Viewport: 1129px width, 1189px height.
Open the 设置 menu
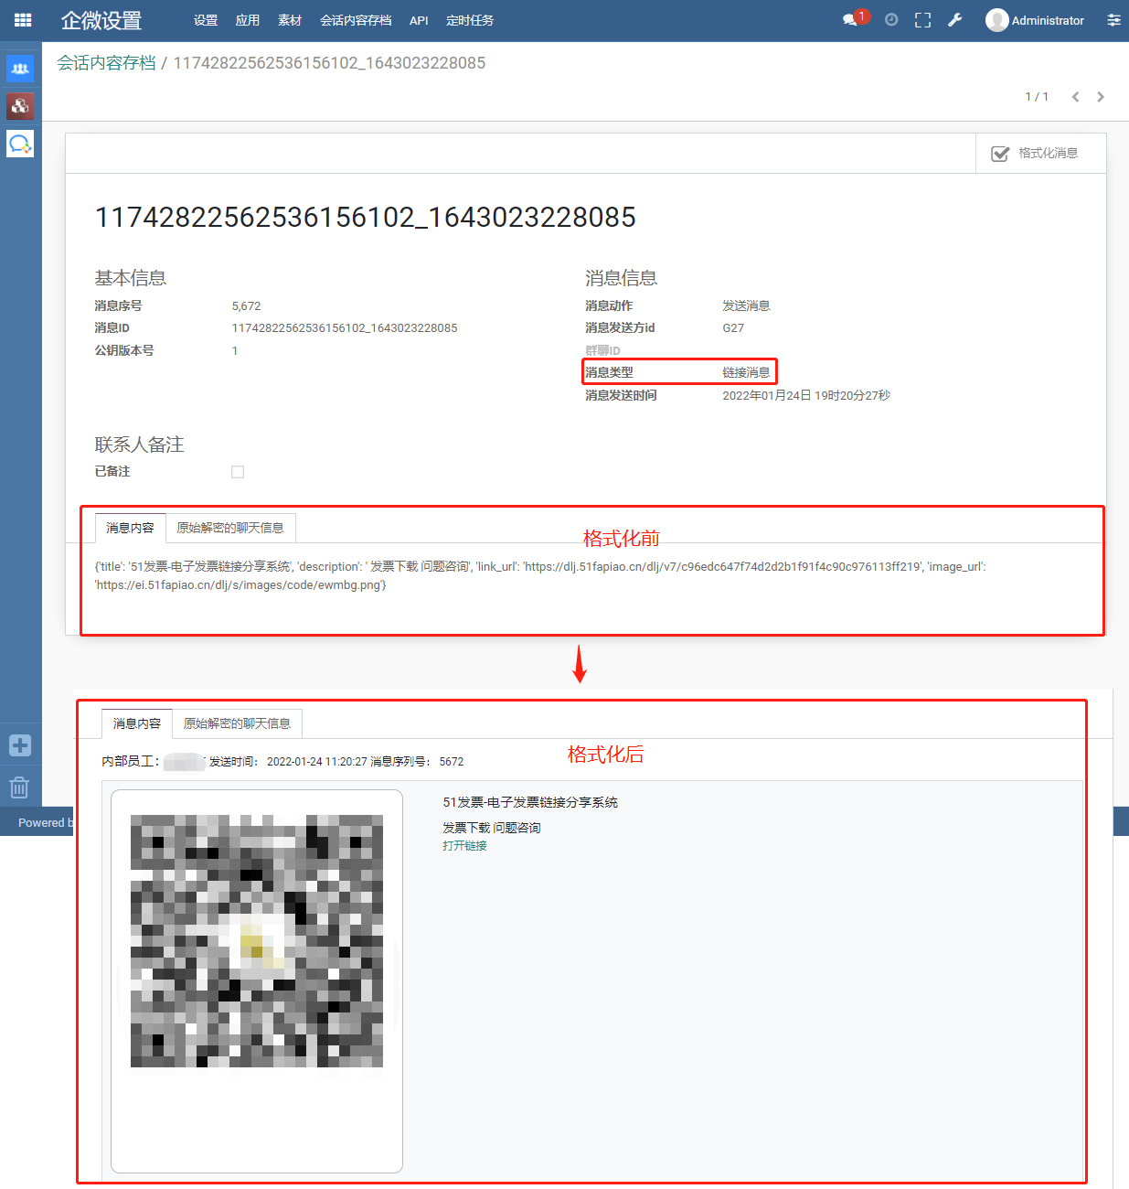206,20
